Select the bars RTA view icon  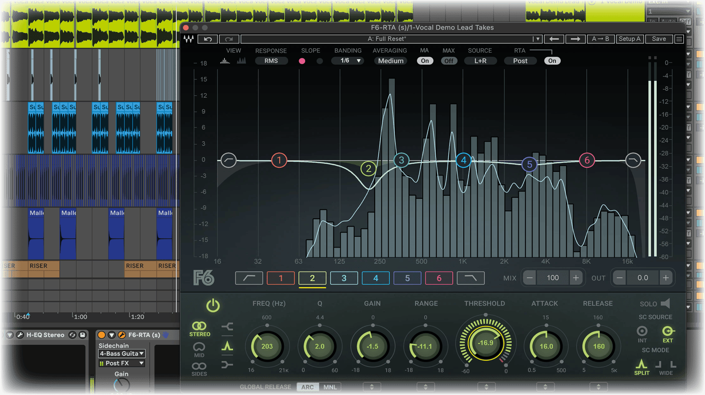[x=225, y=61]
